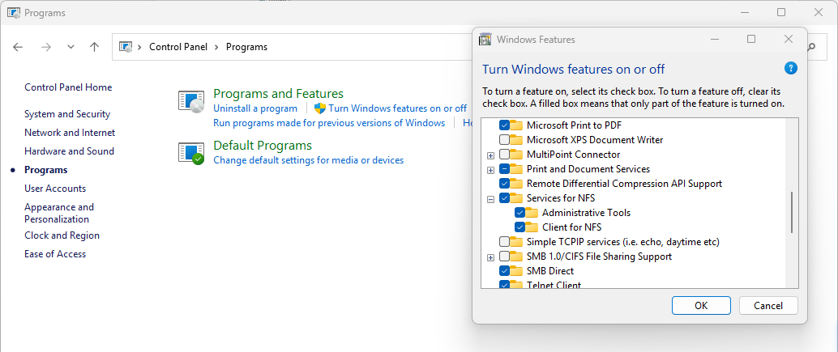Click the Client for NFS folder icon

(531, 227)
